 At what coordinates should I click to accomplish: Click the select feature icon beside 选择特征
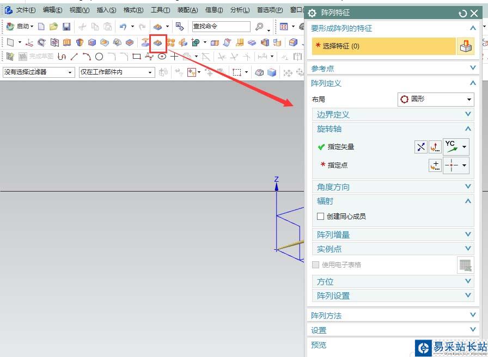tap(466, 46)
